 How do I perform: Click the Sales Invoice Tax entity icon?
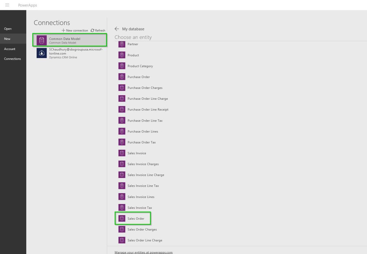click(122, 207)
